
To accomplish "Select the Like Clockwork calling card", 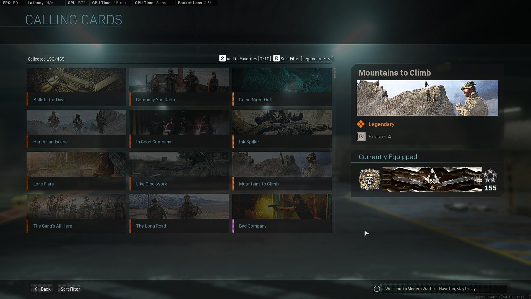I will pyautogui.click(x=179, y=171).
